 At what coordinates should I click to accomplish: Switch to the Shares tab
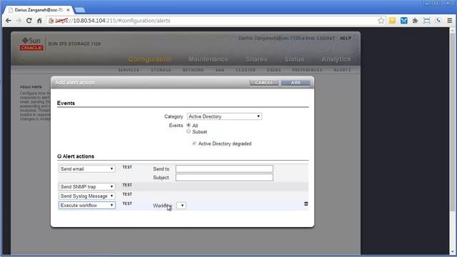pos(256,59)
